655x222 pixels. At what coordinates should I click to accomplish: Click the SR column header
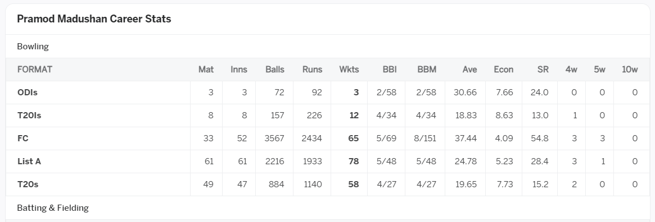543,70
